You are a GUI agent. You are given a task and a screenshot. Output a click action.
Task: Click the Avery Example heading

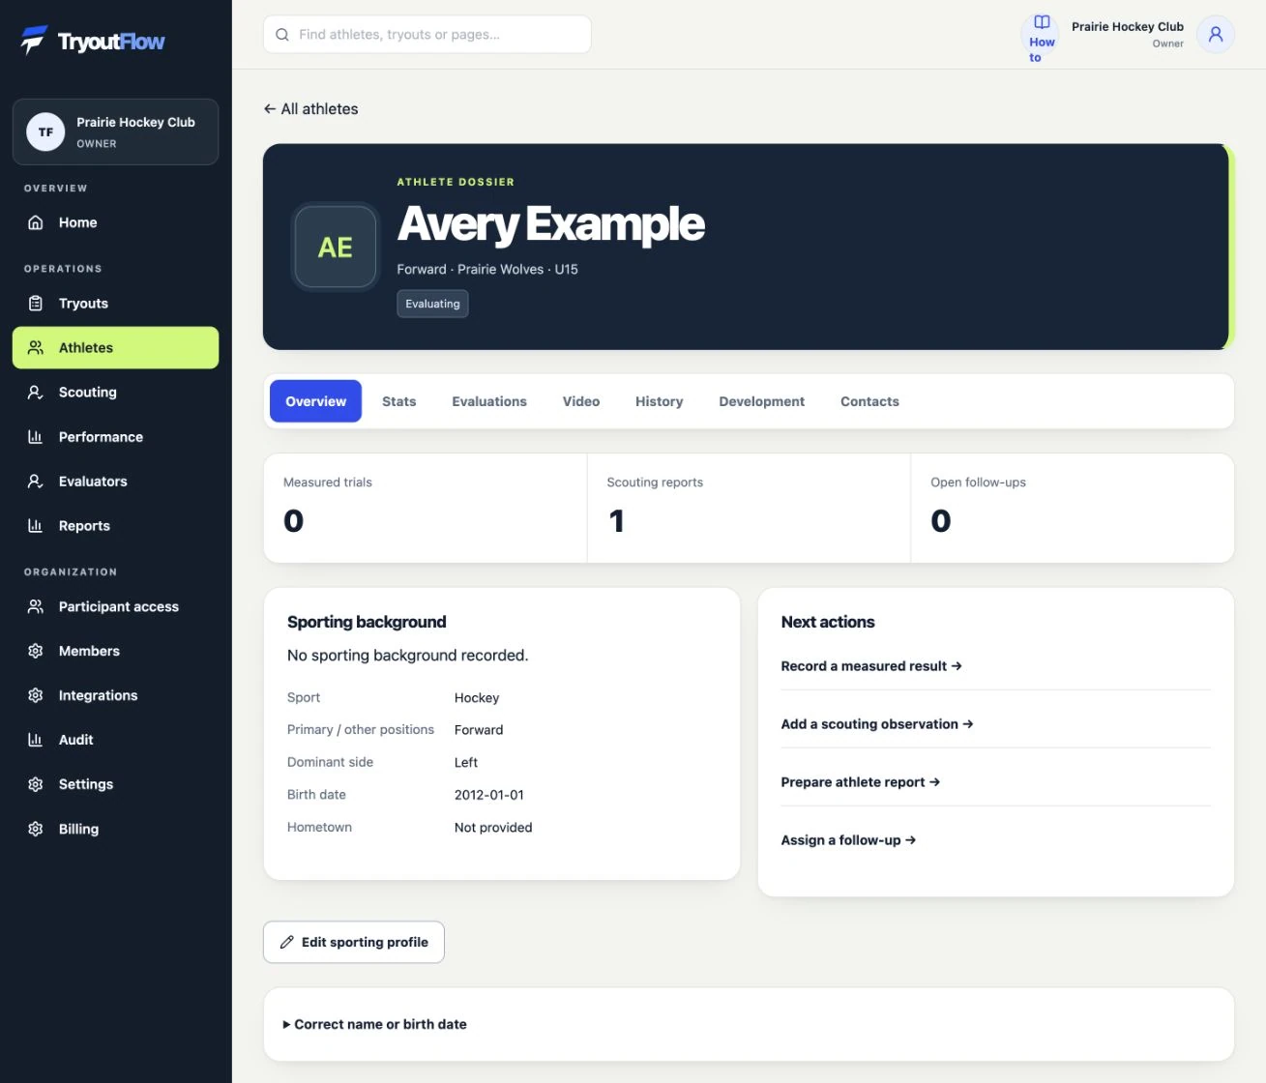tap(551, 224)
